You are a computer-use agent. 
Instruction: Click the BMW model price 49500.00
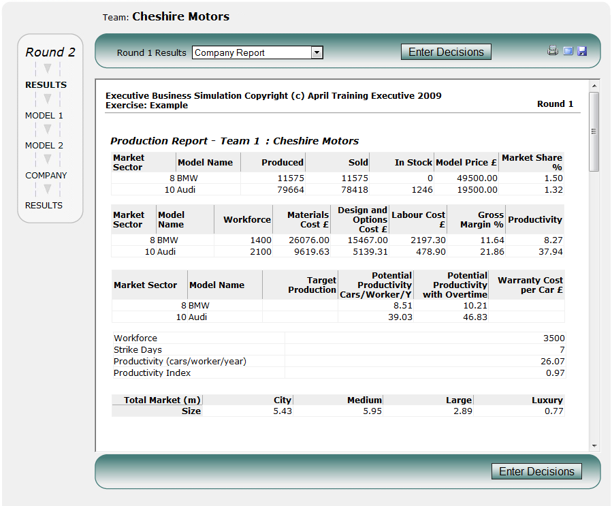pyautogui.click(x=477, y=178)
